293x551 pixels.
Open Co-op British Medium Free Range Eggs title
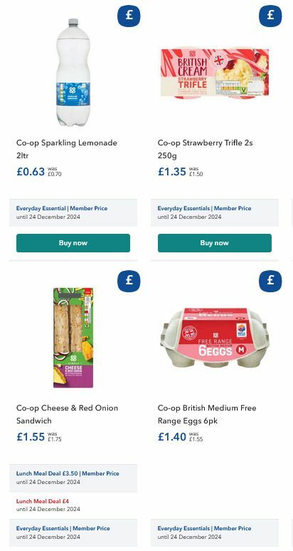pos(207,414)
